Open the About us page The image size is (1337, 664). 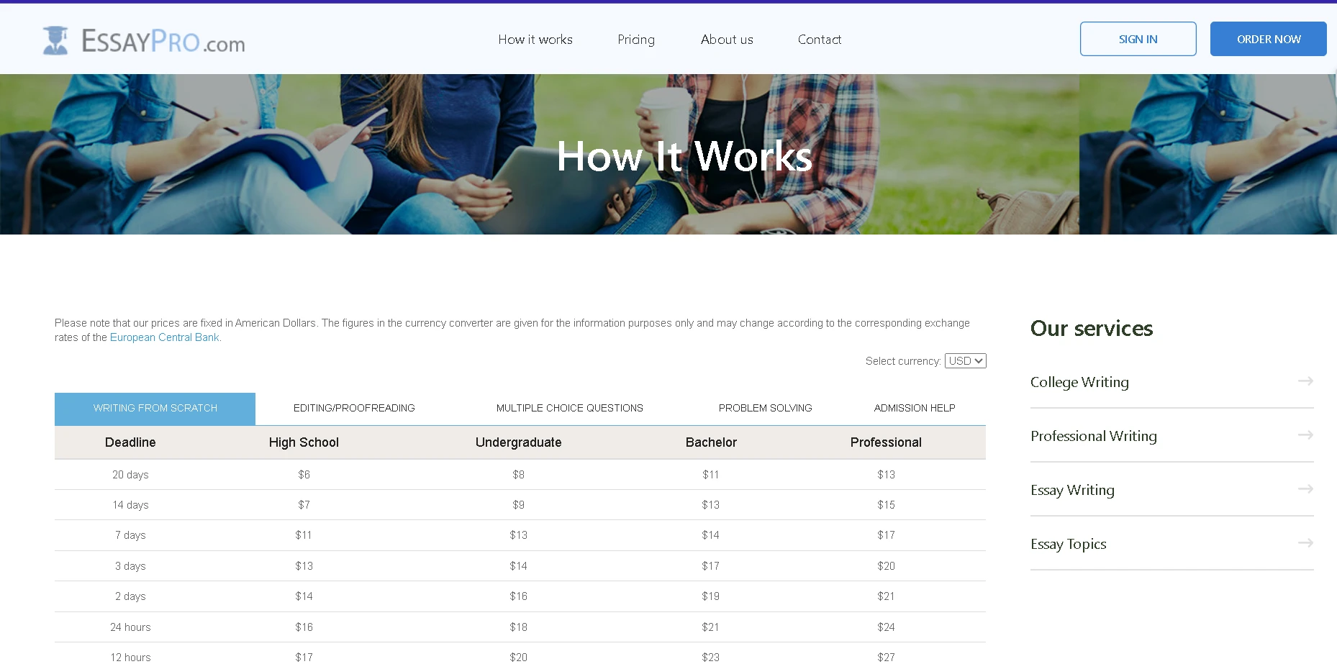(x=727, y=40)
